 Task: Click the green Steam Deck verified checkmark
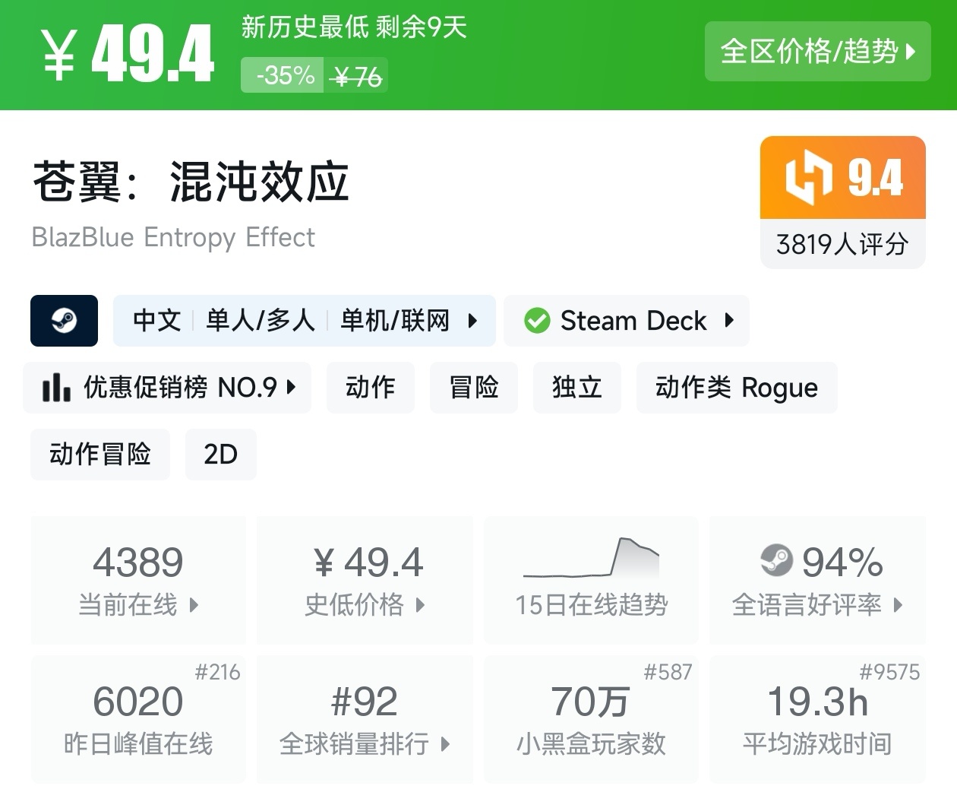pyautogui.click(x=537, y=321)
